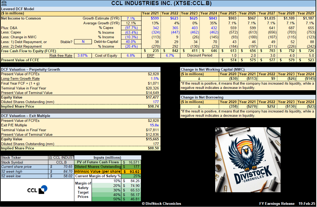Select Change in Net Borrowing heading
Viewport: 317px width, 207px height.
[x=202, y=97]
